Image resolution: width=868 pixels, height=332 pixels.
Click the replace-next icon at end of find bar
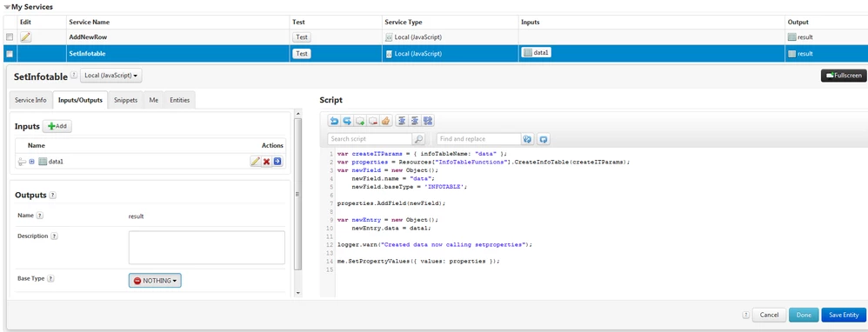click(544, 139)
